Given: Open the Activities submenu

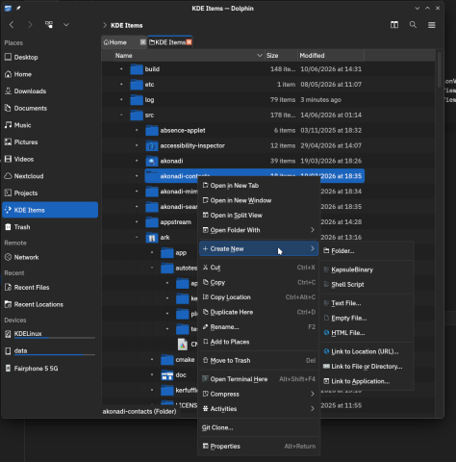Looking at the screenshot, I should coord(259,409).
